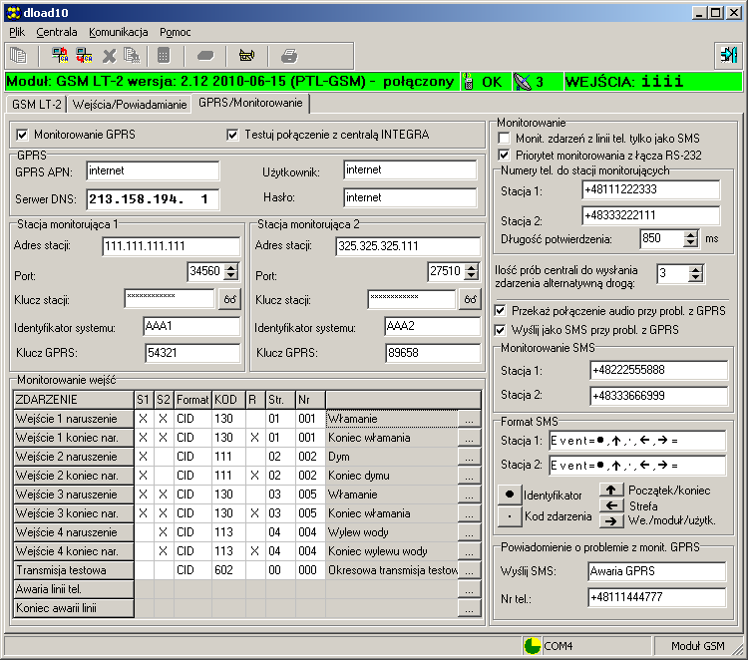Image resolution: width=748 pixels, height=660 pixels.
Task: Edit station 1 Adres stacji 111.111.111.111
Action: tap(172, 246)
